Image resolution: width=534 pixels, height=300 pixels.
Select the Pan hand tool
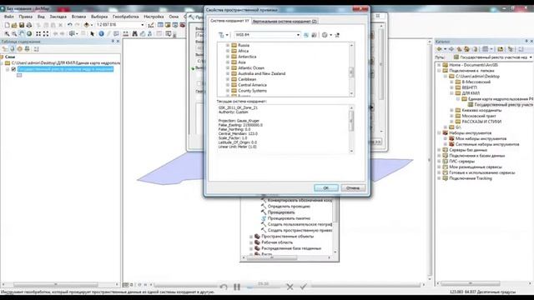pos(22,33)
